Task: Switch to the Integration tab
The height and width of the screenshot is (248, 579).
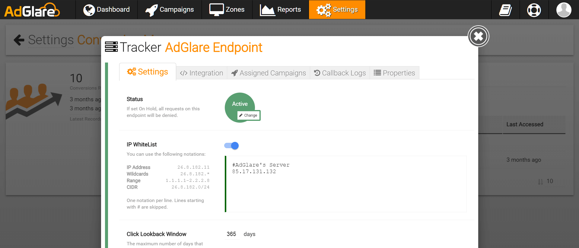Action: click(x=202, y=73)
